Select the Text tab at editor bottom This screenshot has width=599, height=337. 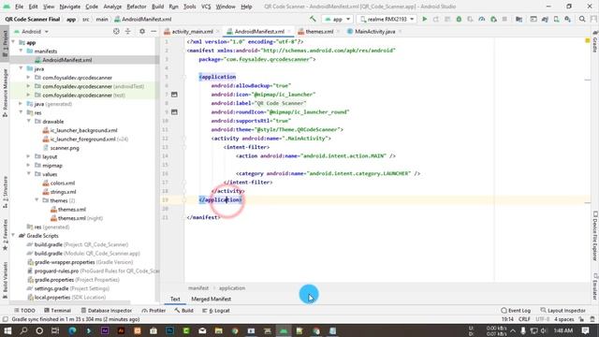click(175, 300)
